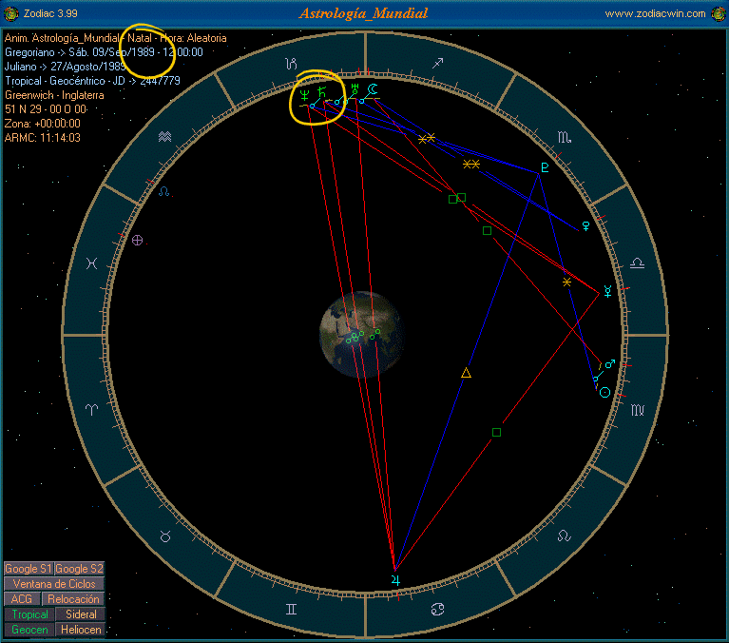The height and width of the screenshot is (643, 729).
Task: Enable Heliocen heliocentric view
Action: 81,630
